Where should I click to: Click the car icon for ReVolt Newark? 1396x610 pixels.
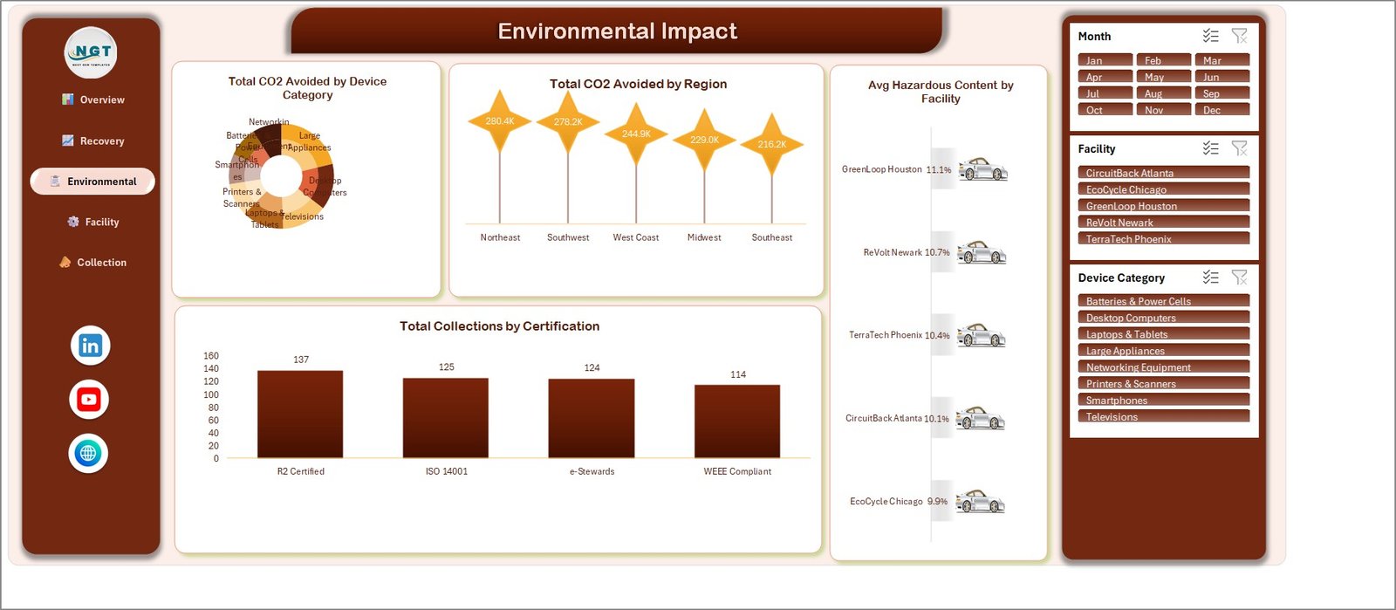pos(982,252)
